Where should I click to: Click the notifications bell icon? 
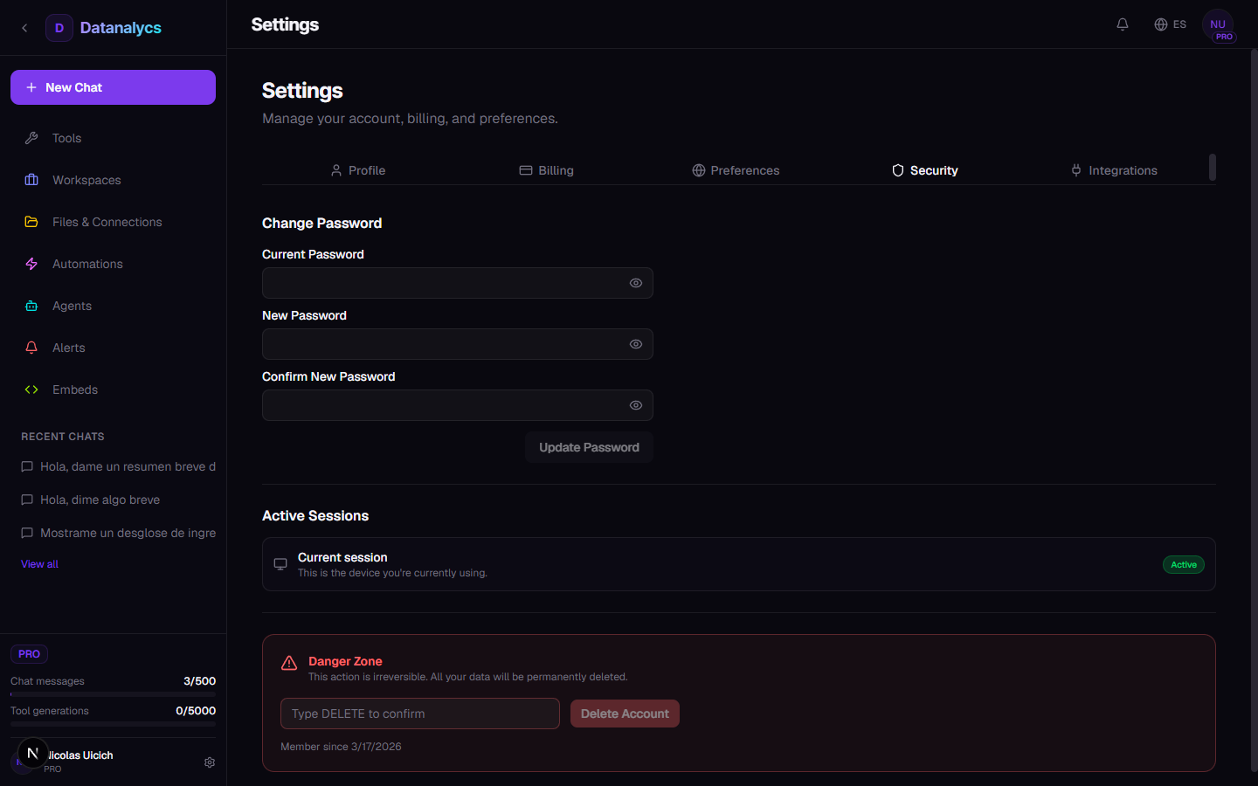(x=1123, y=24)
